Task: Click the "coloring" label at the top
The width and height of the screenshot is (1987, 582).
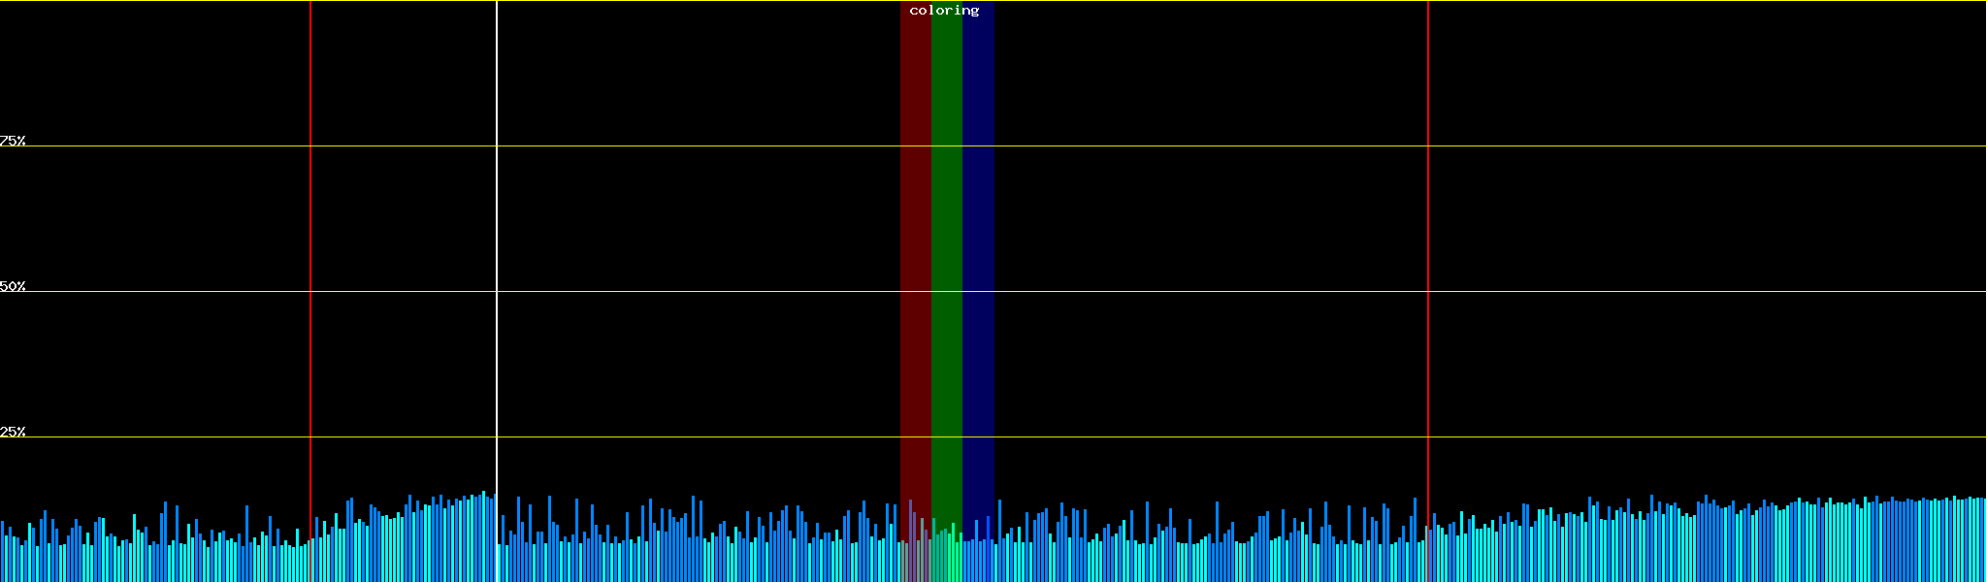Action: pos(944,11)
